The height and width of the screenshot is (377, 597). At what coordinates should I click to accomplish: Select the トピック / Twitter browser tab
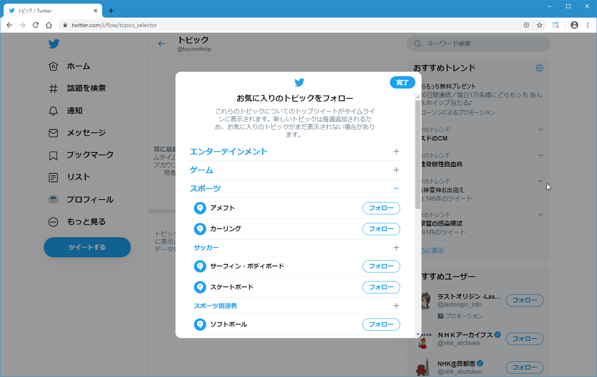point(52,11)
